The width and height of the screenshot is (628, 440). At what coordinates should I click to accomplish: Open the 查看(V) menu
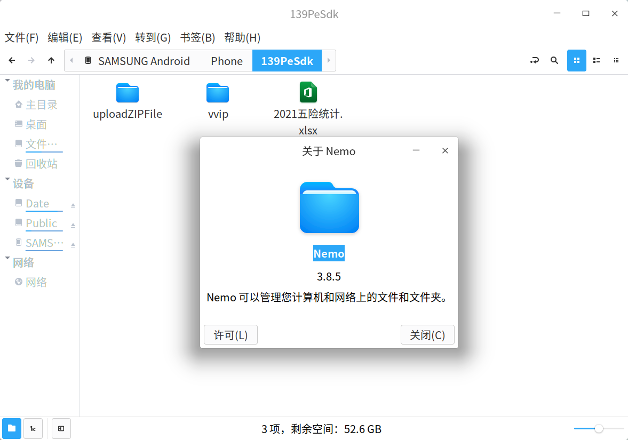point(108,38)
